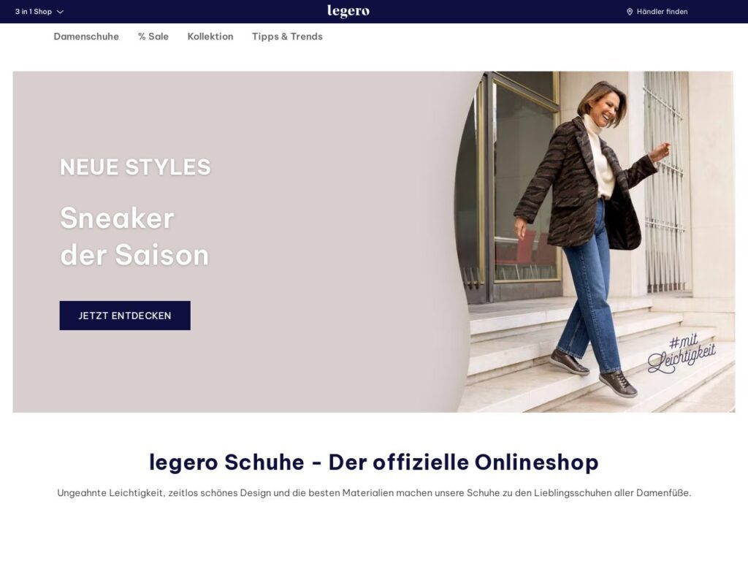
Task: Click the woman walking hero photo
Action: 594,241
